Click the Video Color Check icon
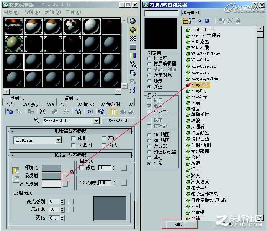Image resolution: width=267 pixels, height=231 pixels. click(133, 55)
